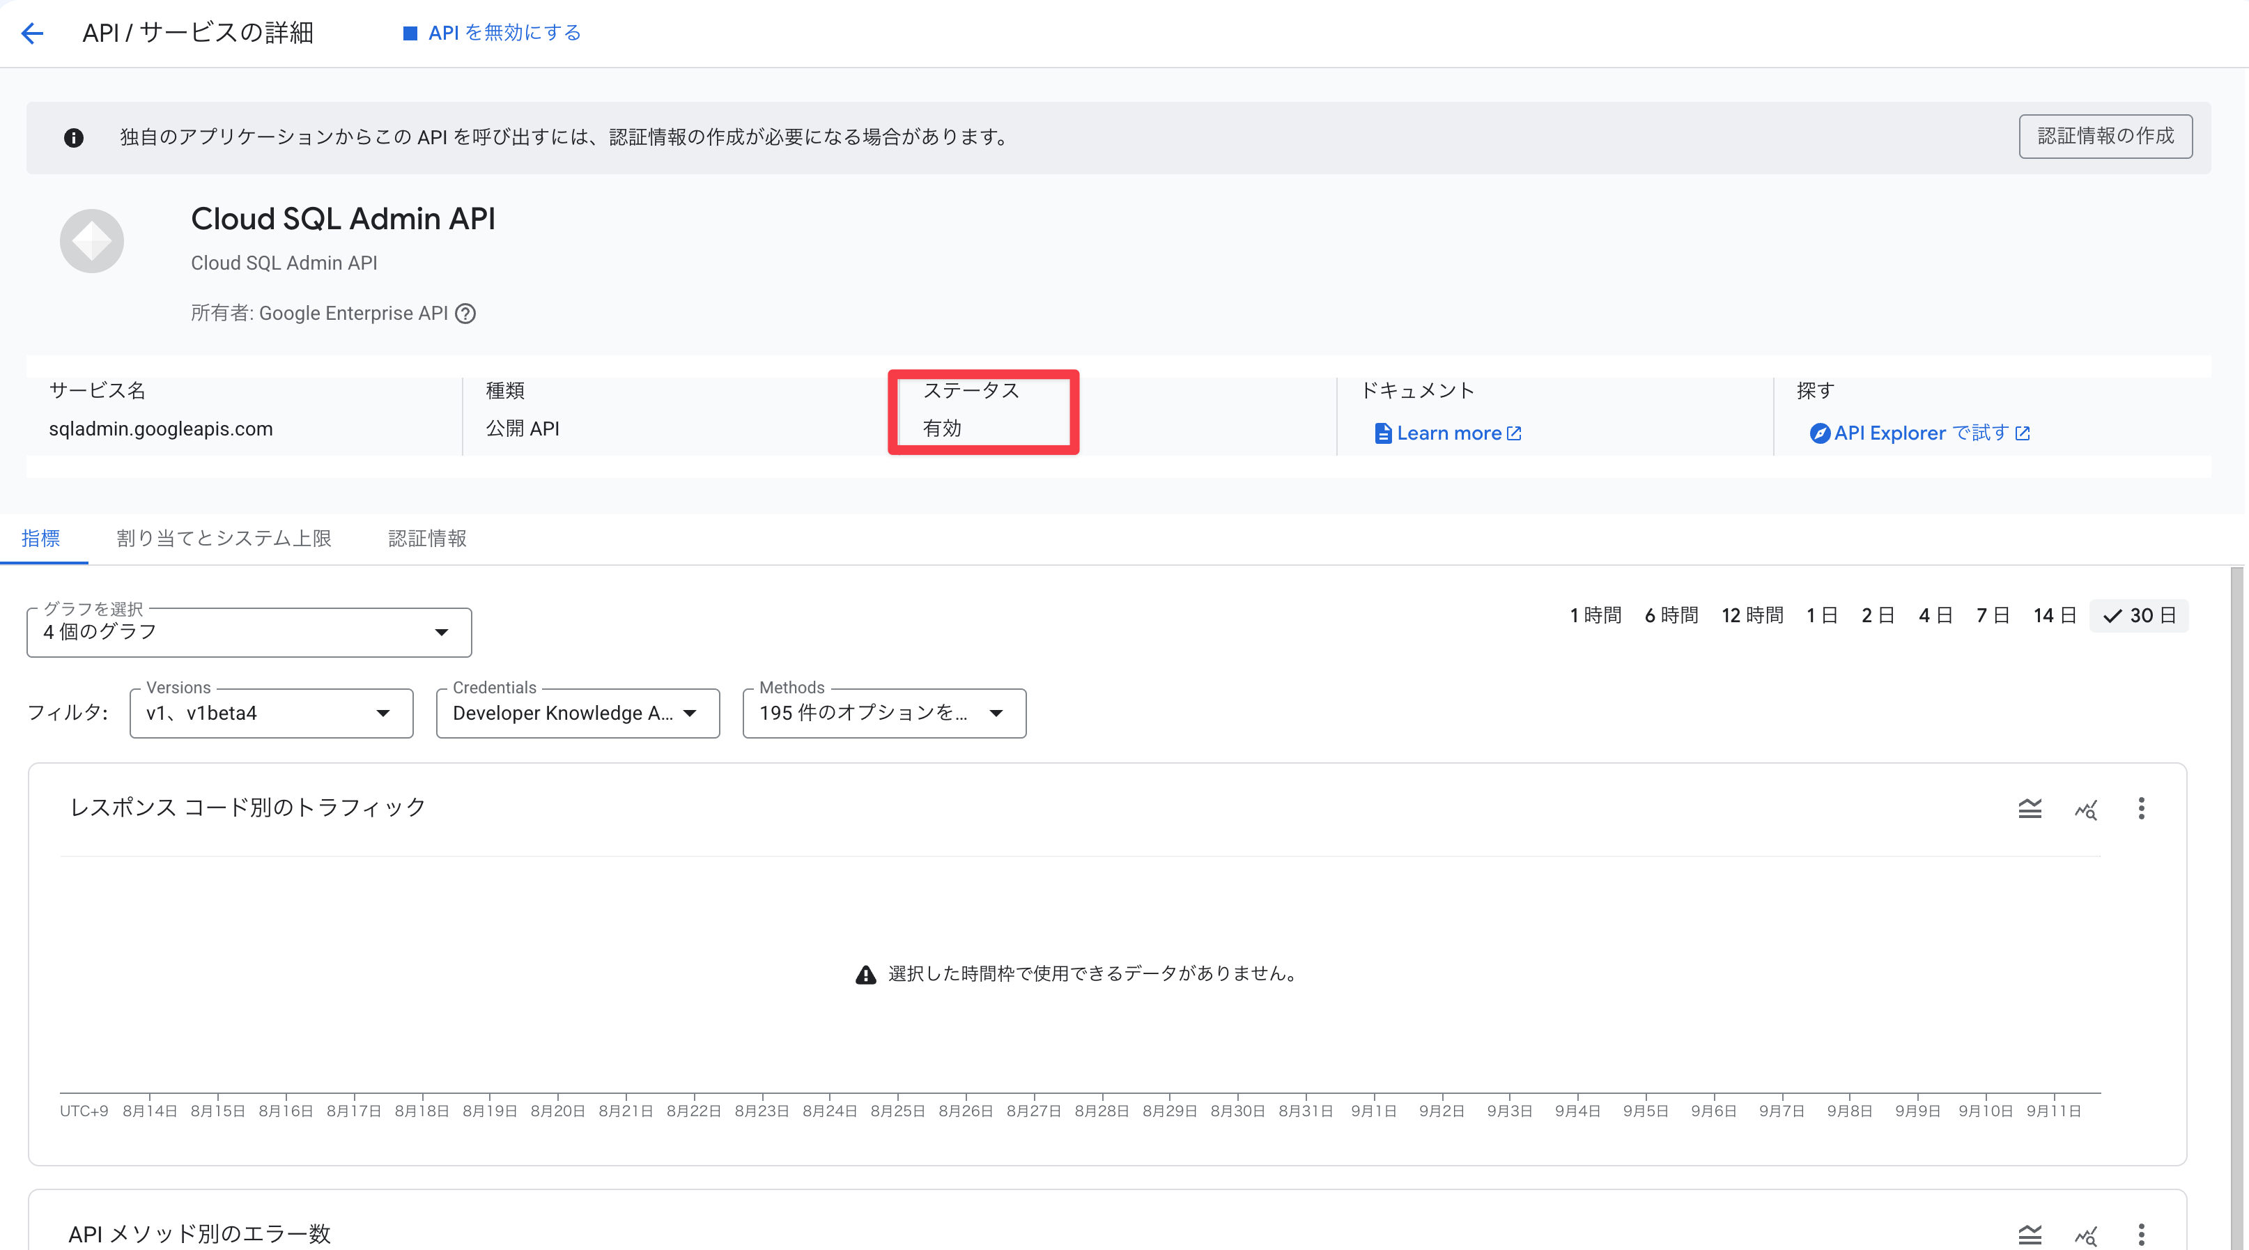The height and width of the screenshot is (1250, 2249).
Task: Select the 12 時間 time range
Action: tap(1752, 615)
